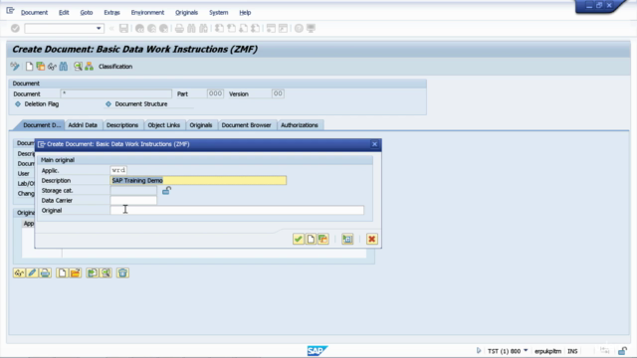Screen dimensions: 637x358
Task: Click the Version field showing 00
Action: [278, 93]
